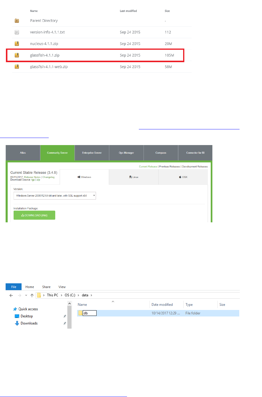
Task: Click the version-info-4.1.1.txt file name
Action: tap(47, 32)
